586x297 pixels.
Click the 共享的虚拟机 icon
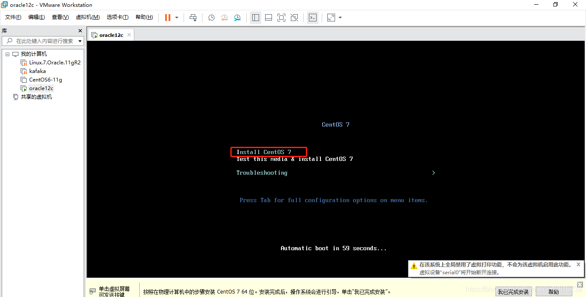pyautogui.click(x=16, y=97)
